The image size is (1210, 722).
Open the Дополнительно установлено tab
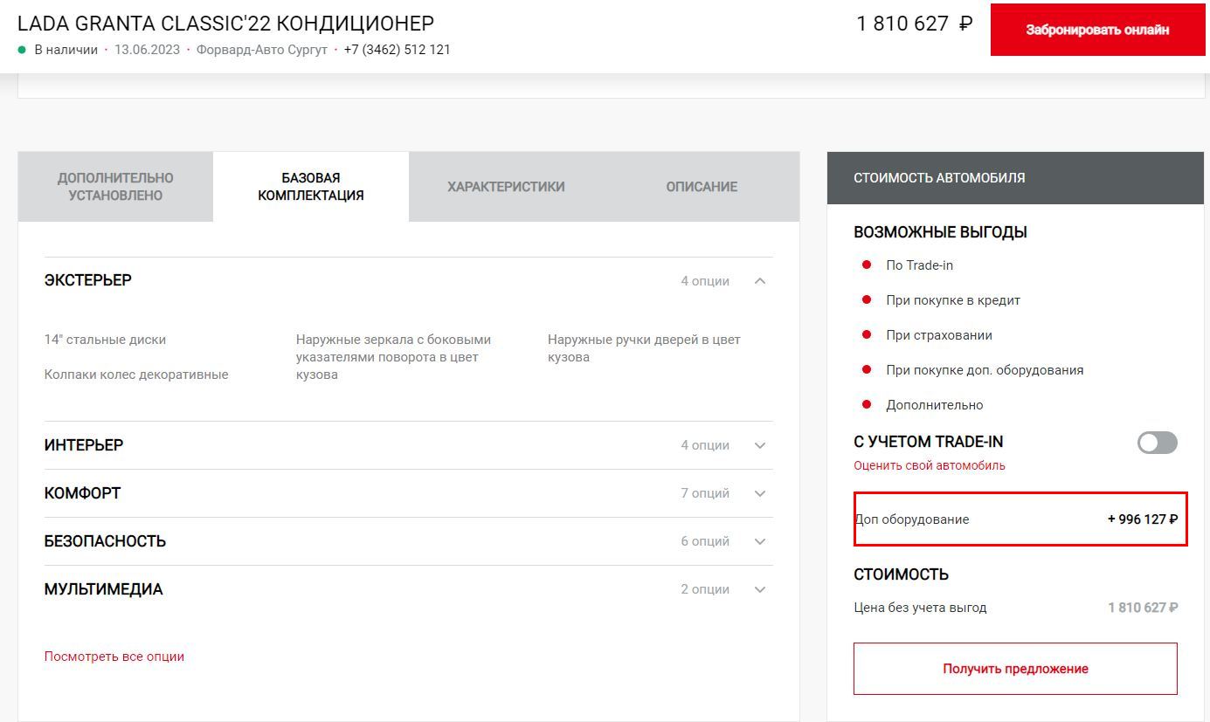click(115, 187)
